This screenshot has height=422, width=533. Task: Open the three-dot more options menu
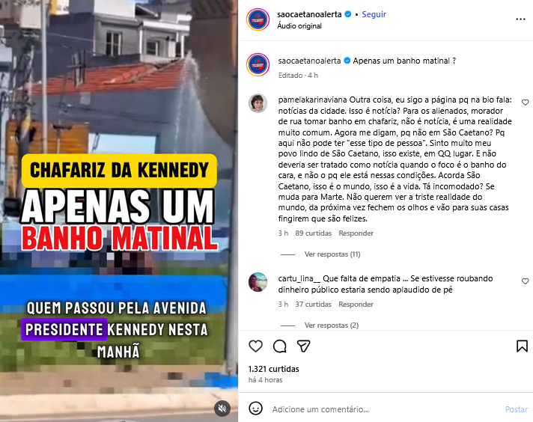coord(520,19)
